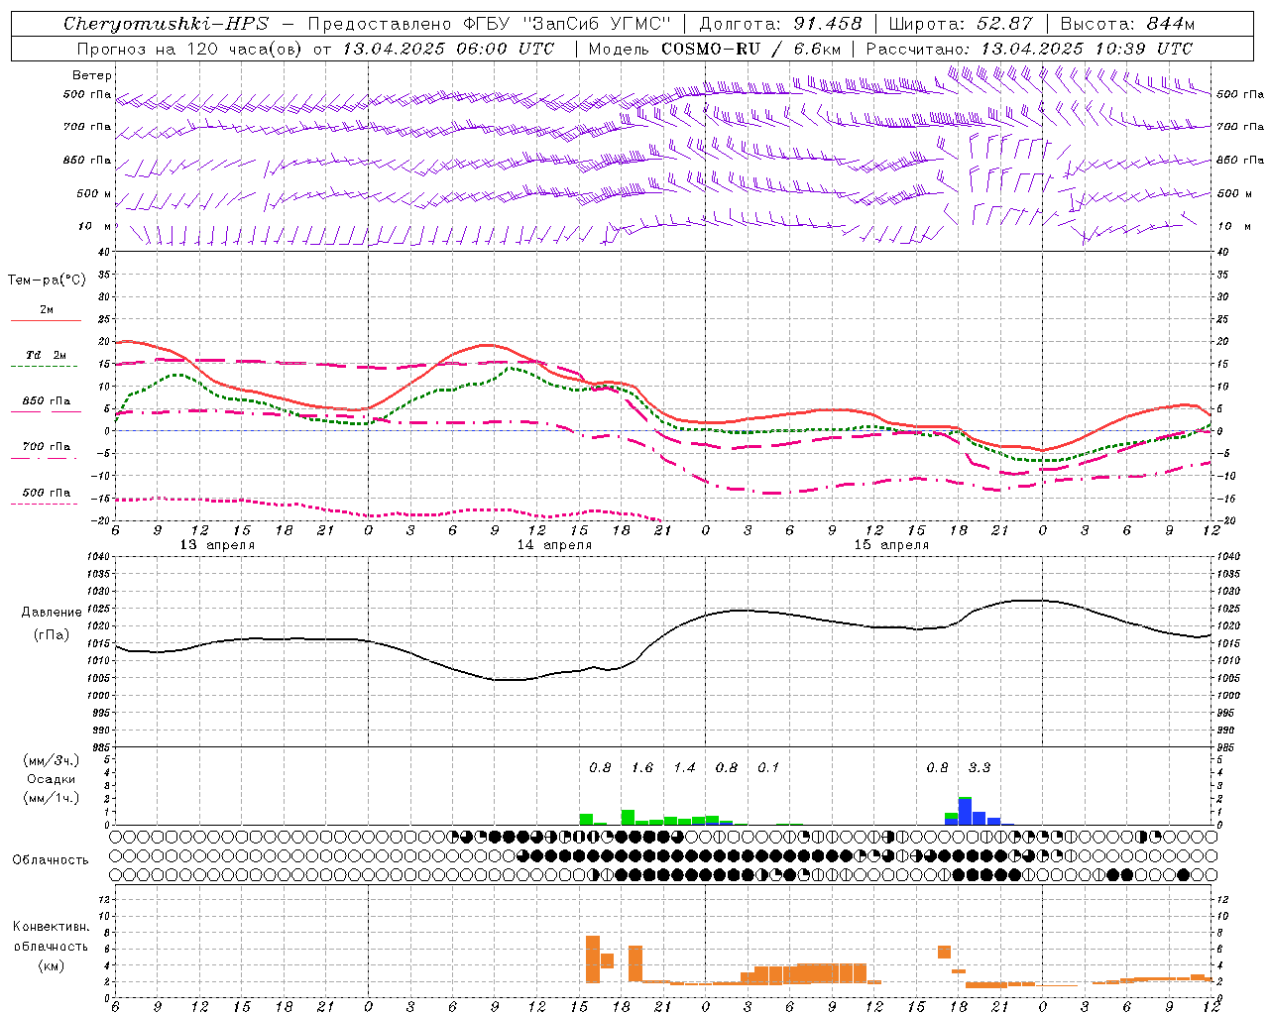The width and height of the screenshot is (1269, 1015).
Task: Click the Td 2м dew point legend entry
Action: click(x=47, y=355)
